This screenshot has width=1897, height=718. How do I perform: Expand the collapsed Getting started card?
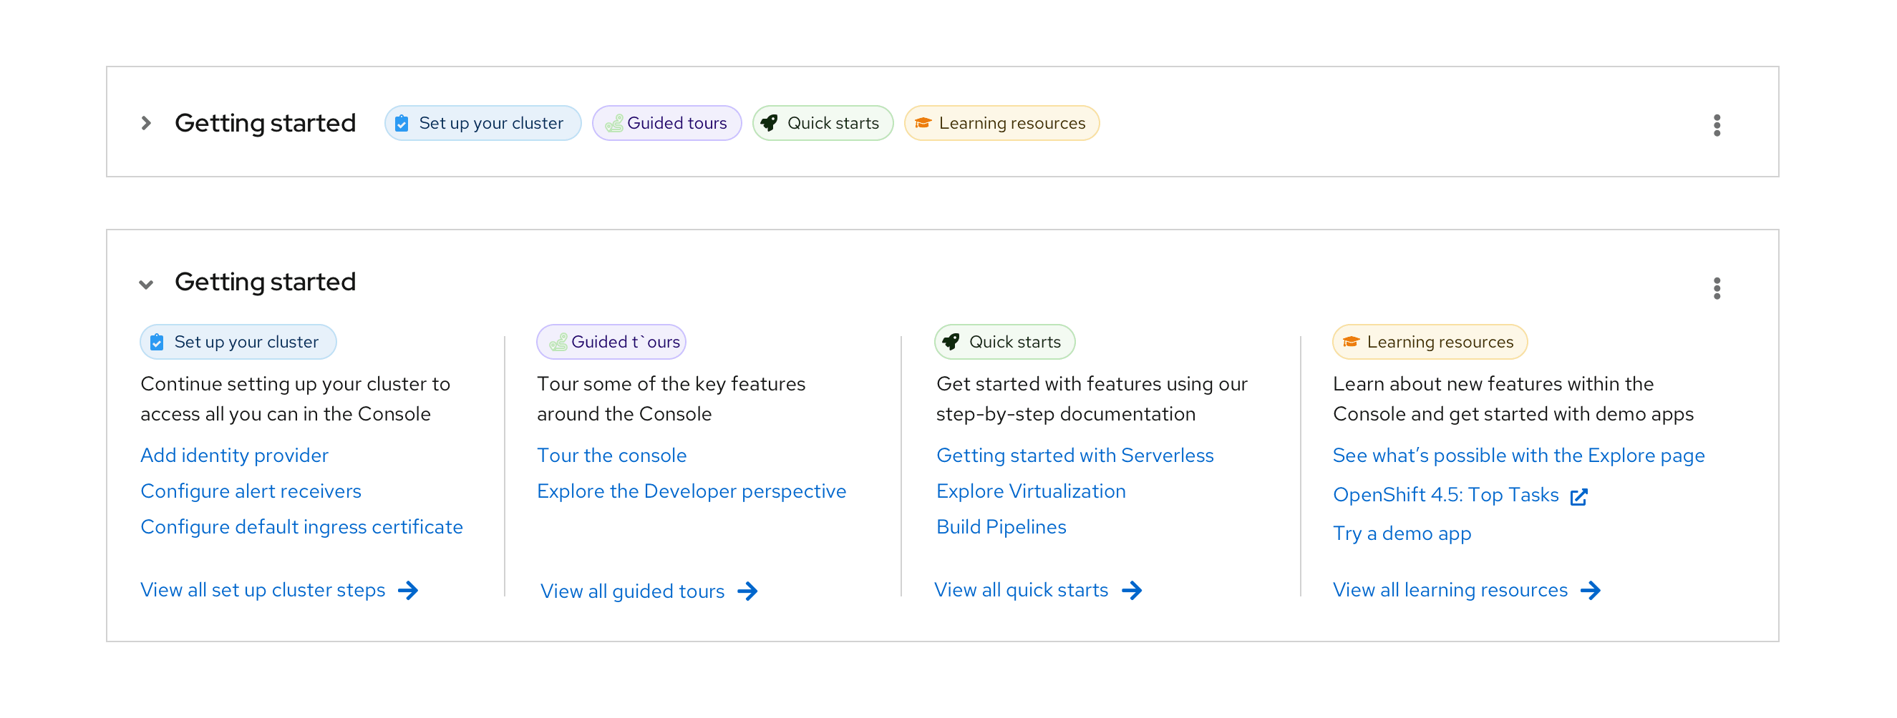tap(146, 123)
